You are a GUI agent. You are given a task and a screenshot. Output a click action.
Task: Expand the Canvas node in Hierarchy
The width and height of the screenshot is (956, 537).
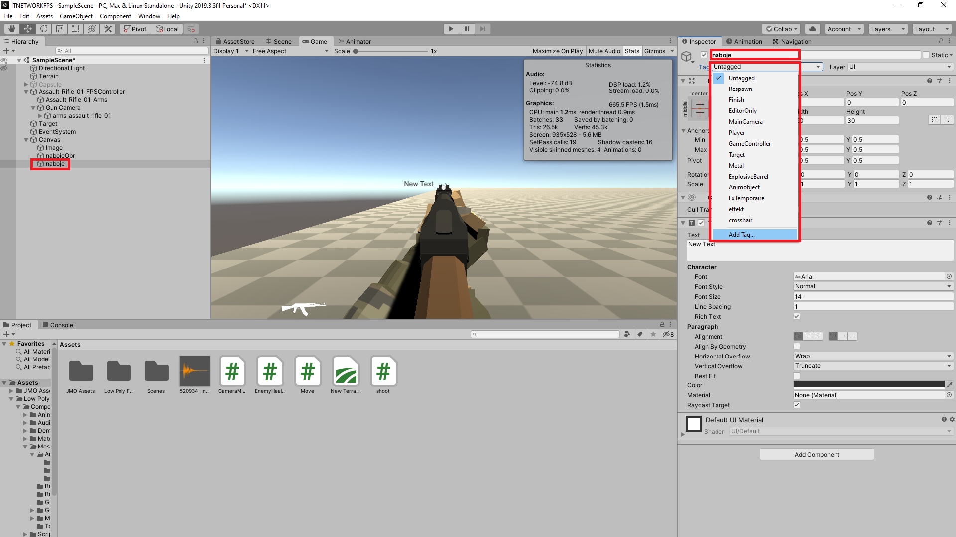(25, 140)
